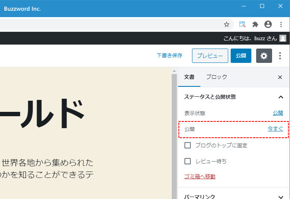This screenshot has height=199, width=290.
Task: Toggle the settings sidebar gear button
Action: point(264,56)
